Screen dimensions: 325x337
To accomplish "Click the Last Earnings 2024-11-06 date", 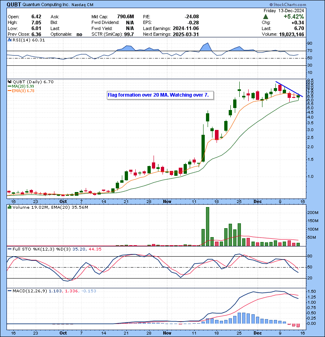I will click(x=186, y=28).
